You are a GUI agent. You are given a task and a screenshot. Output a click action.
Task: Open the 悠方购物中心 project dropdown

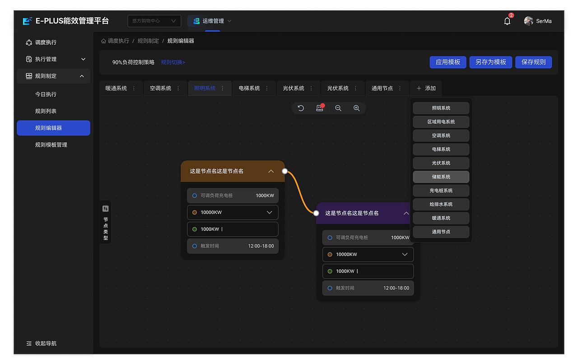click(154, 21)
